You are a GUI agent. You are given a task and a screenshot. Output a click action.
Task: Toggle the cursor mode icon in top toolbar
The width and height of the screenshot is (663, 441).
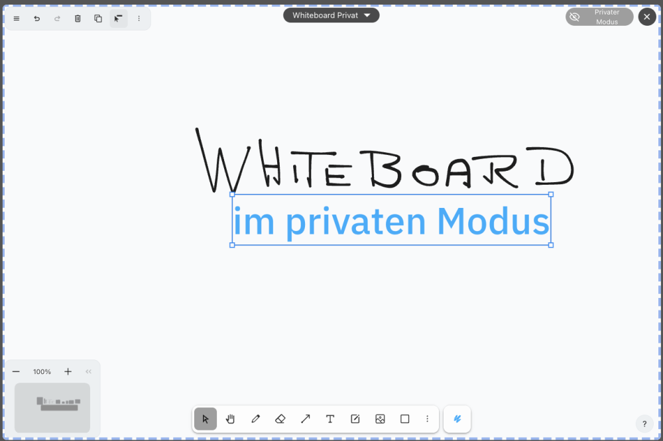click(x=119, y=19)
